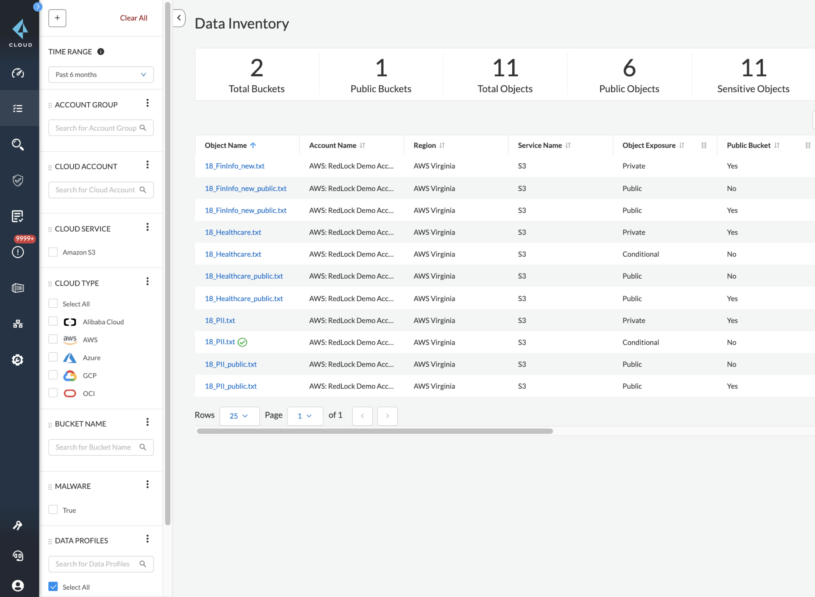Click the Time Range info icon
The height and width of the screenshot is (597, 815).
point(100,52)
